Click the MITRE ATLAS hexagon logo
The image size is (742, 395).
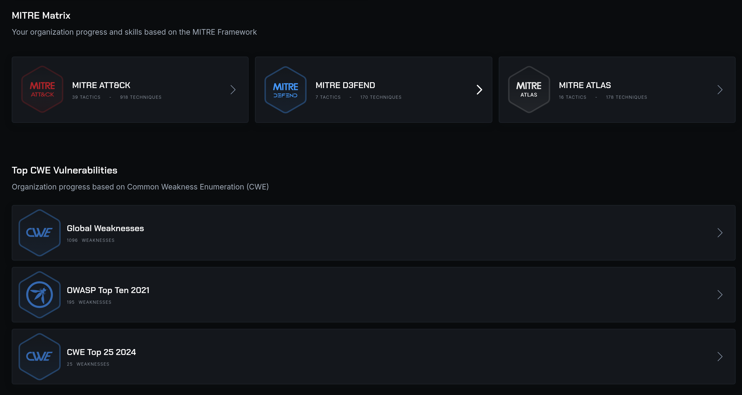[x=529, y=89]
